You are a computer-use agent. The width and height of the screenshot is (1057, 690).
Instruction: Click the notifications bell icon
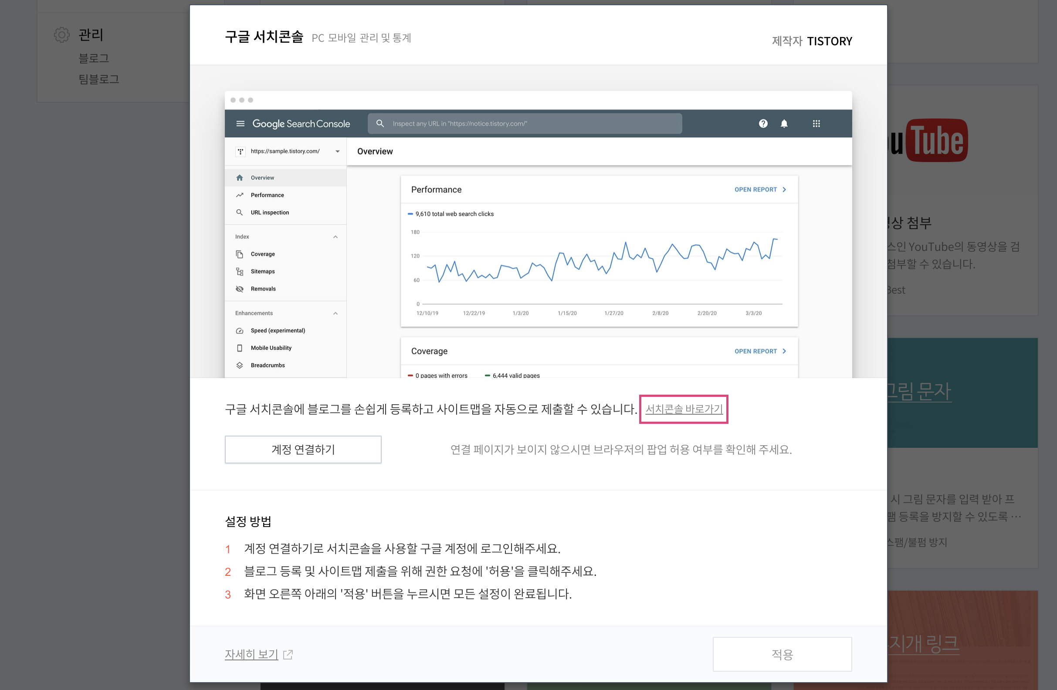(784, 123)
